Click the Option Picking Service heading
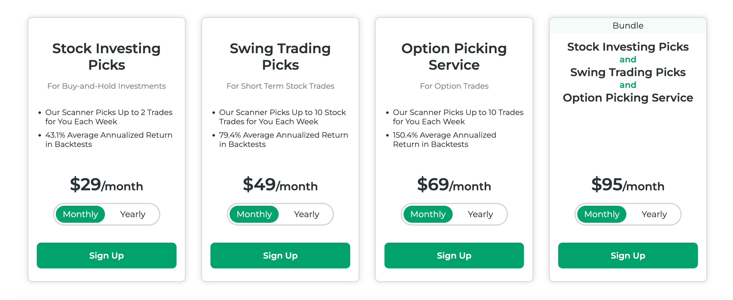Image resolution: width=733 pixels, height=300 pixels. (454, 57)
